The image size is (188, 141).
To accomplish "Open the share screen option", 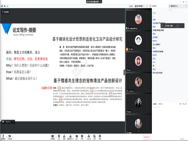I will click(52, 136).
